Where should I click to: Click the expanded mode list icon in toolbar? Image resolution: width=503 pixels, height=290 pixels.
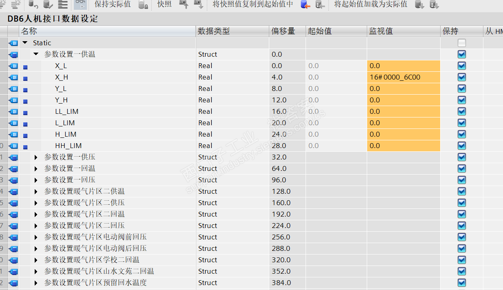pyautogui.click(x=63, y=4)
